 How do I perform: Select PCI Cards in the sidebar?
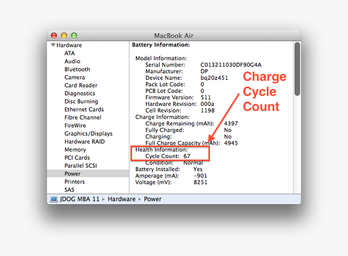coord(77,157)
